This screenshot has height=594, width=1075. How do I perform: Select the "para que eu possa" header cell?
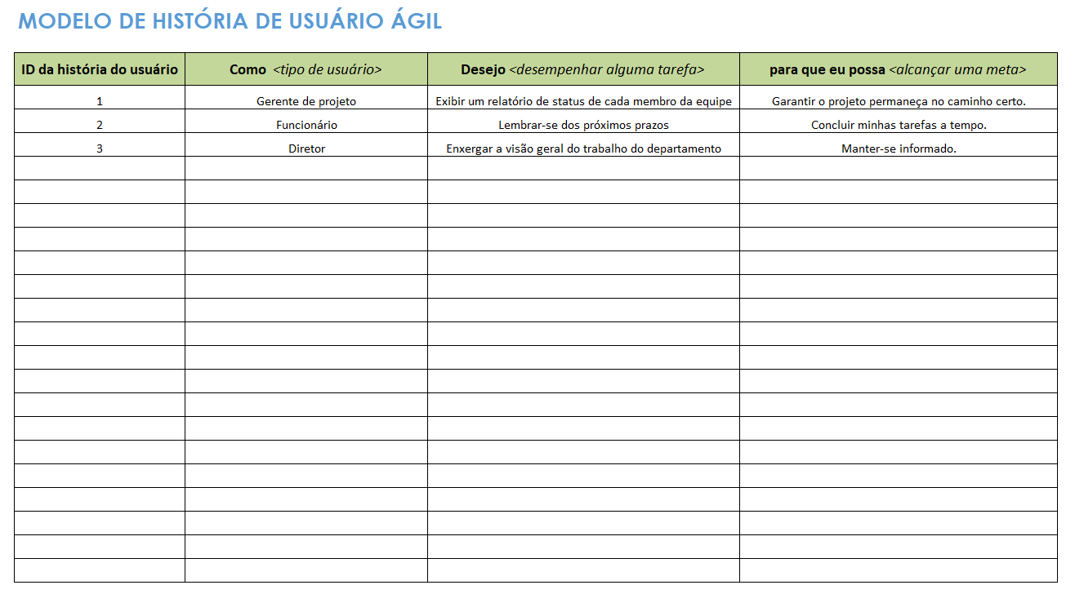(899, 69)
